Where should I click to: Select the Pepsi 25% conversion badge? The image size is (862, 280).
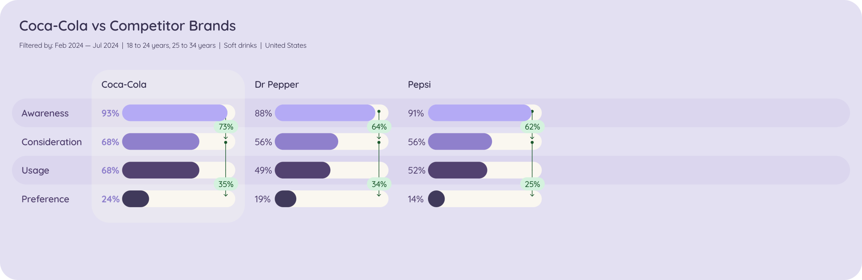click(532, 184)
